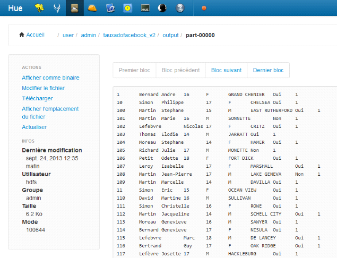Open the File Browser icon
The image size is (337, 258).
click(x=75, y=8)
